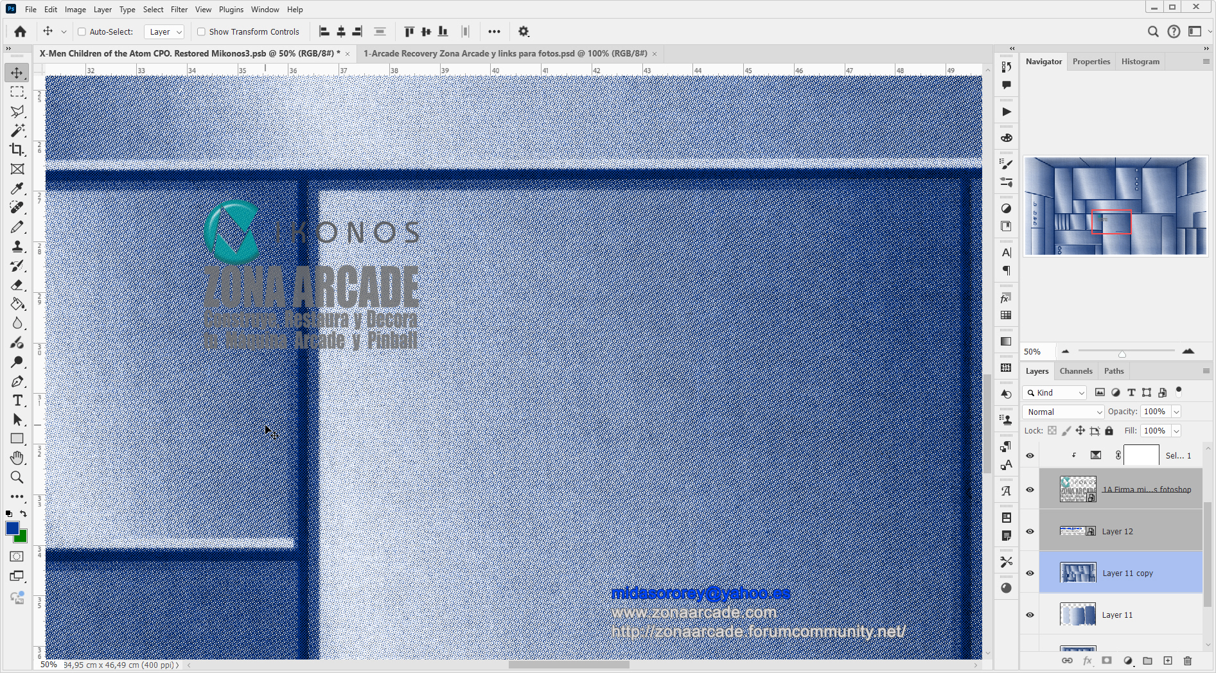Select the Blur tool
Screen dimensions: 1216x673
[17, 323]
